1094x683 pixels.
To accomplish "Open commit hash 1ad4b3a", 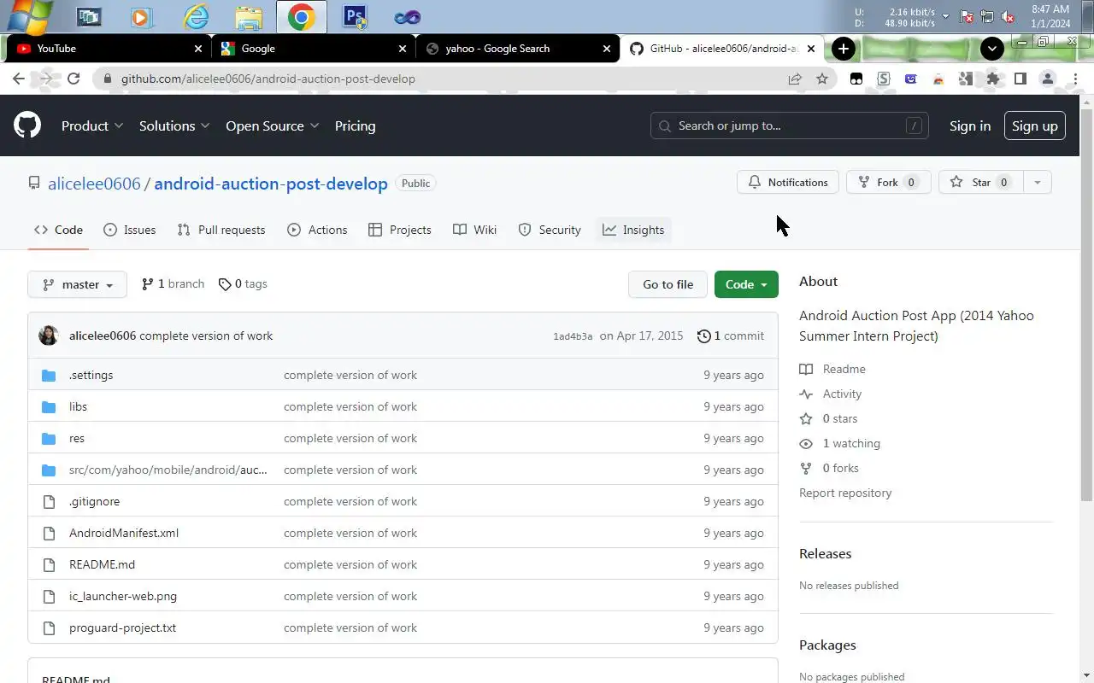I will point(573,336).
